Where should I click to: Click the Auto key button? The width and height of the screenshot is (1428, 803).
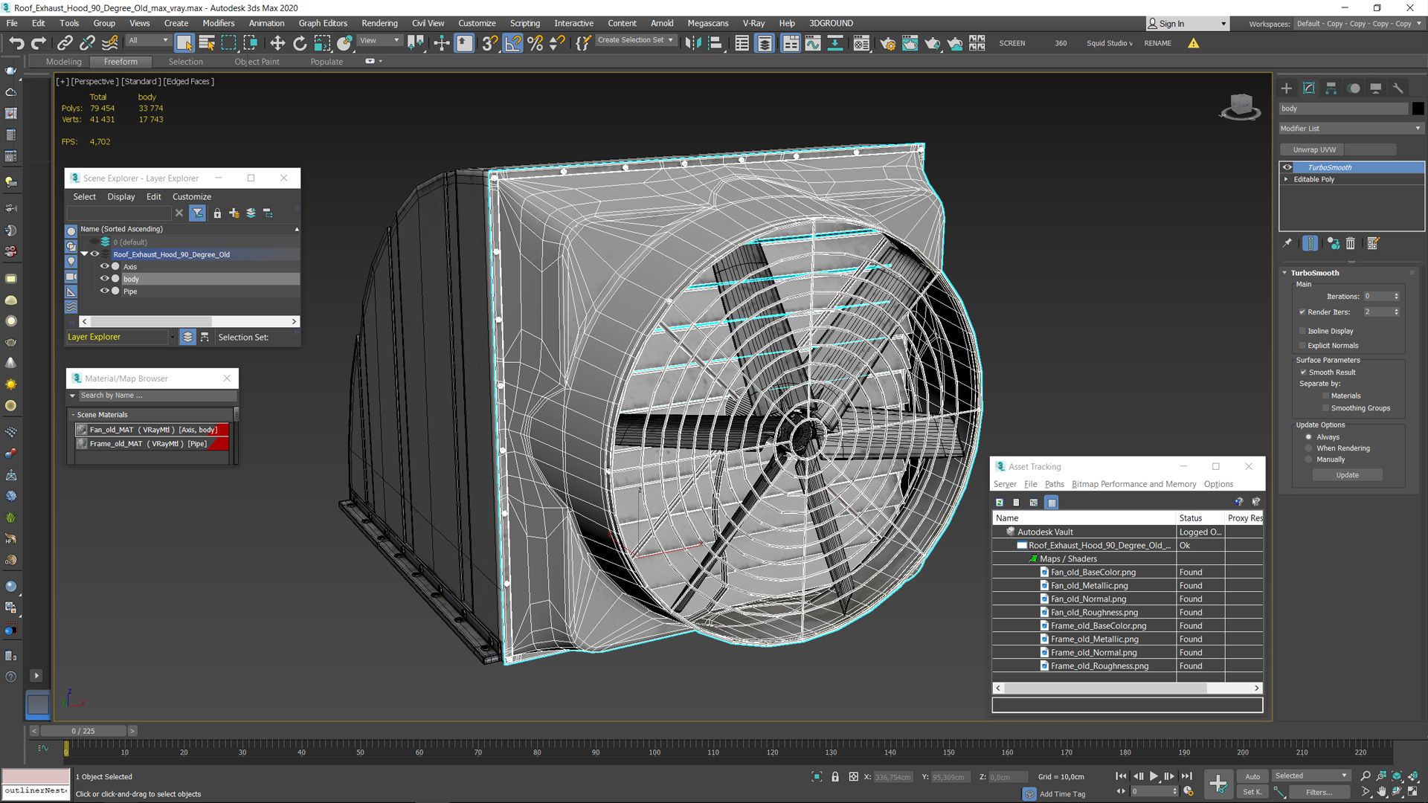click(x=1252, y=776)
